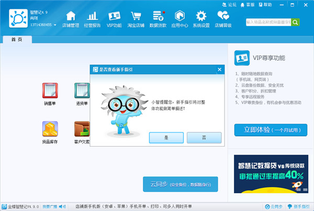Click 新手指引 in status bar

click(299, 207)
